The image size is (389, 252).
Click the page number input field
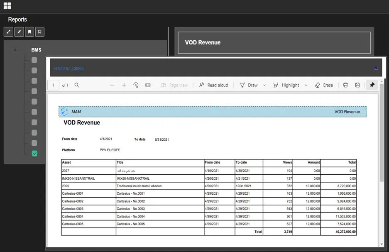coord(53,85)
